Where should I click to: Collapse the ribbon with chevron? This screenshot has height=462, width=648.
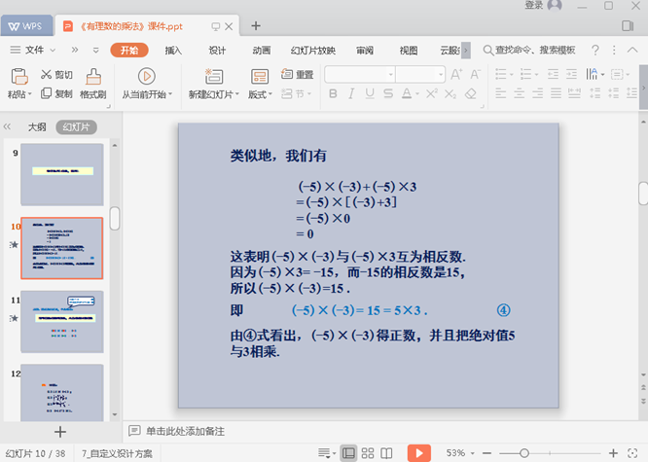pos(632,50)
